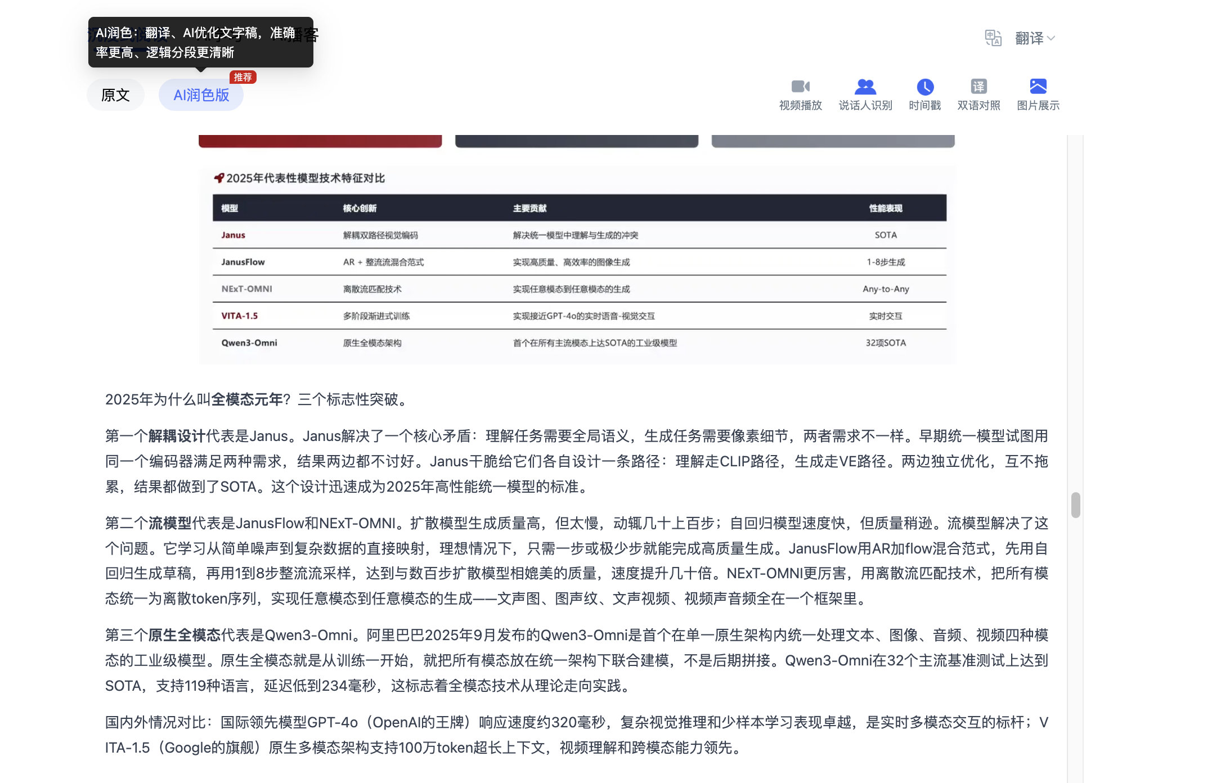This screenshot has height=783, width=1230.
Task: Click the translate icon beside 翻译
Action: (x=993, y=38)
